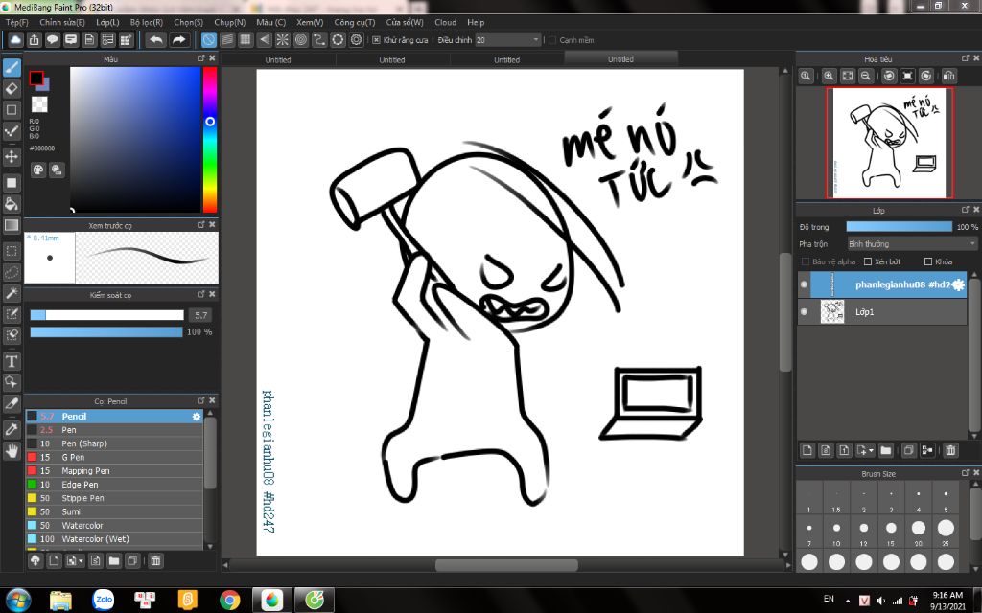Screen dimensions: 982x613
Task: Toggle the parallel lines snap
Action: (x=227, y=40)
